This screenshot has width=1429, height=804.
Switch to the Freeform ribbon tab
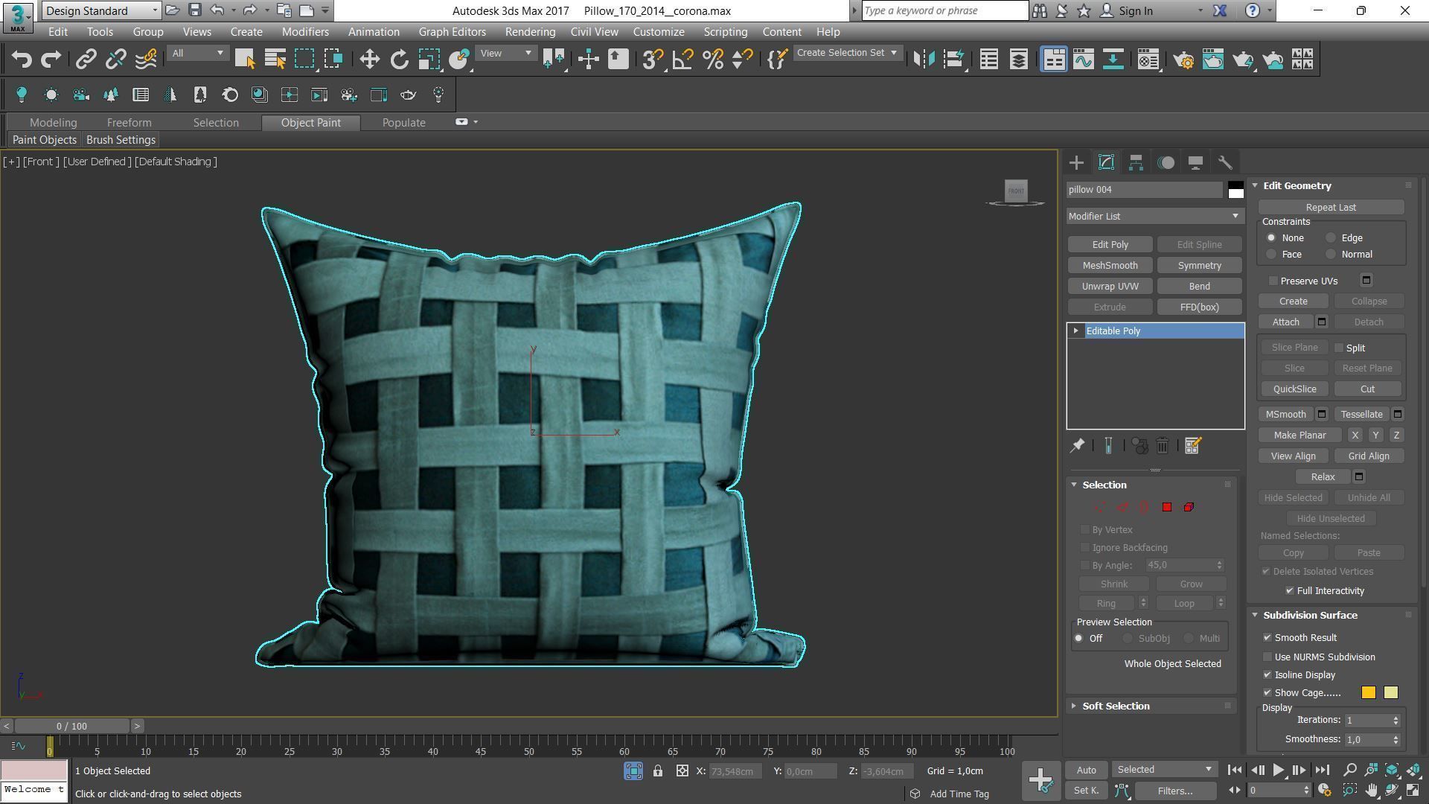point(129,123)
